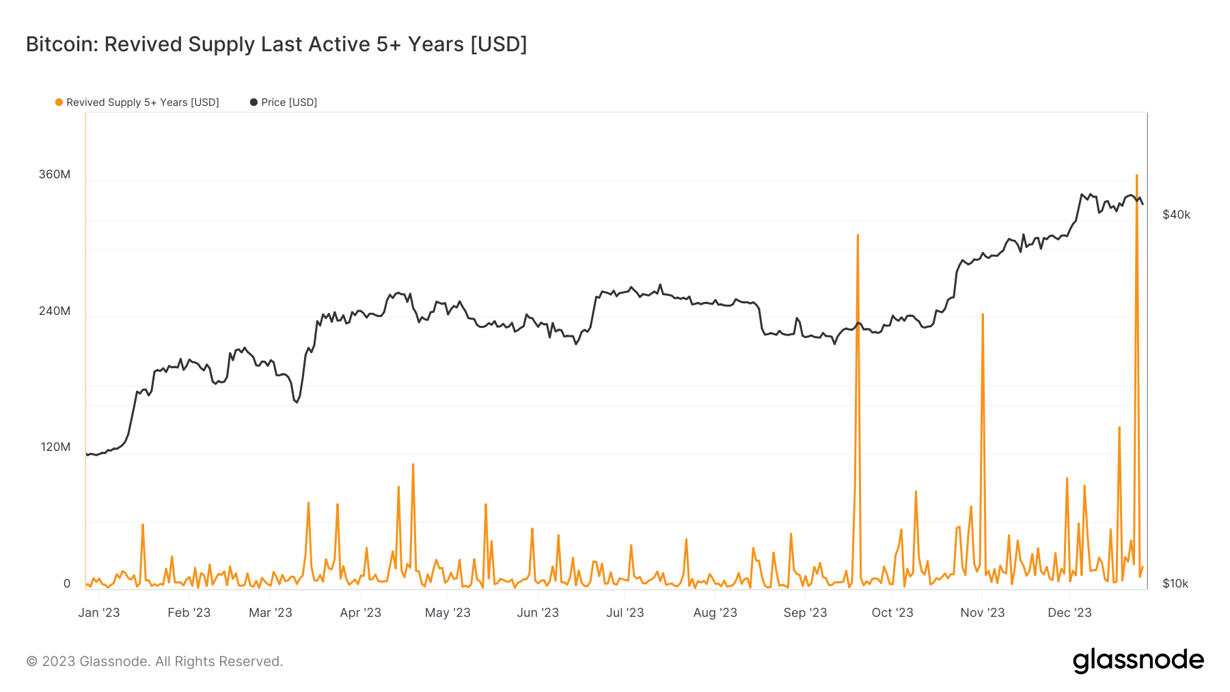Select the Jul '23 x-axis label
This screenshot has height=692, width=1230.
click(625, 613)
